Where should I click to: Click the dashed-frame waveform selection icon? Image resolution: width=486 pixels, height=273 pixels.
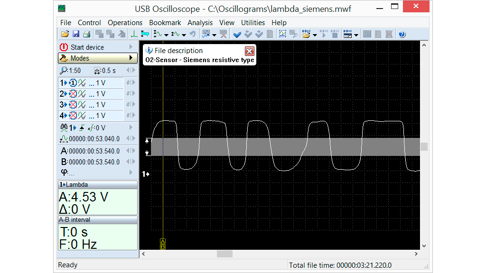pyautogui.click(x=282, y=34)
